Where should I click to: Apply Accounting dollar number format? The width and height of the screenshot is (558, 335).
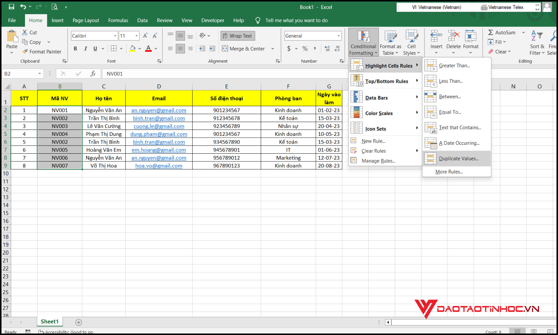(289, 48)
